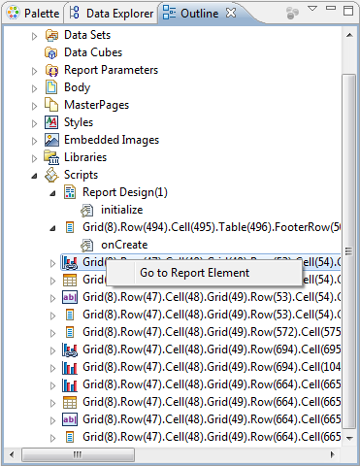
Task: Select Body in the outline
Action: point(77,87)
